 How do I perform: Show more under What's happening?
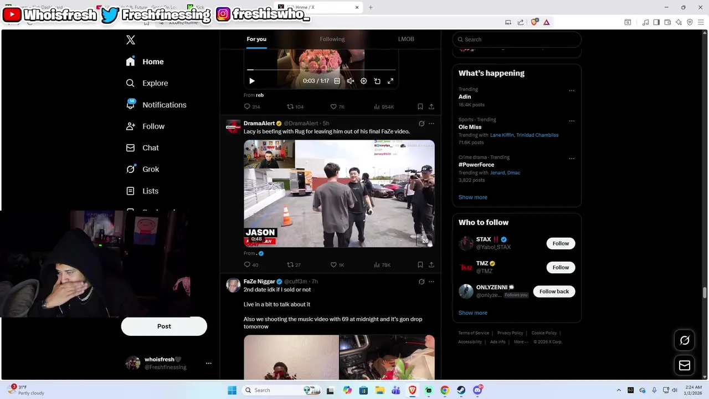click(x=472, y=197)
